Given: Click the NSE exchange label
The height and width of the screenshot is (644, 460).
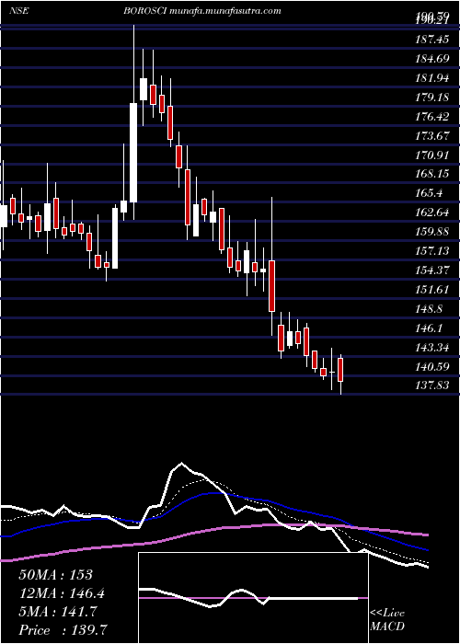Looking at the screenshot, I should [18, 11].
